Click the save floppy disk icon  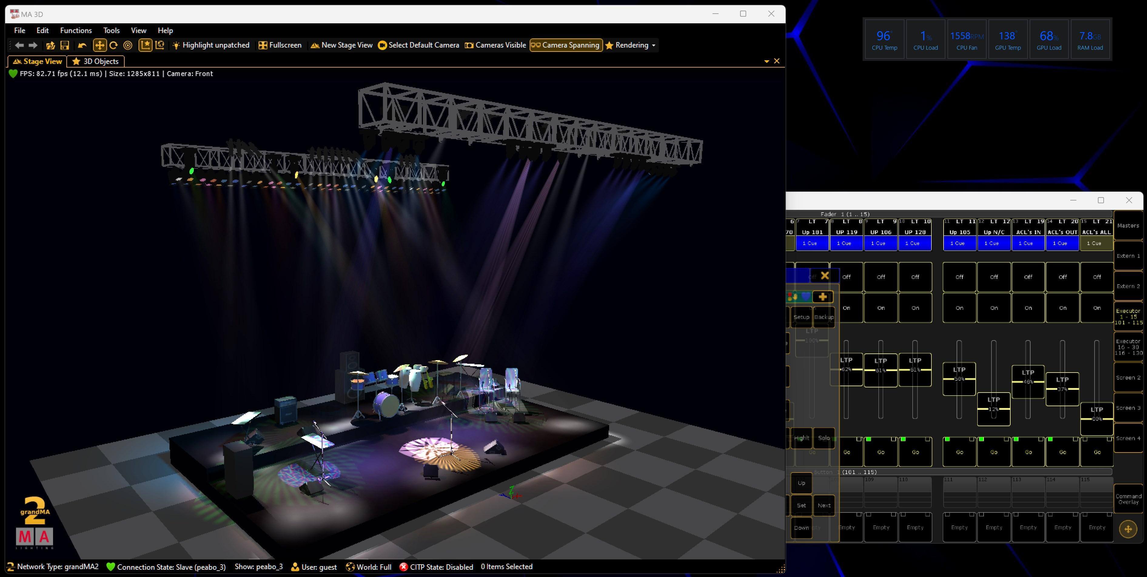point(65,45)
